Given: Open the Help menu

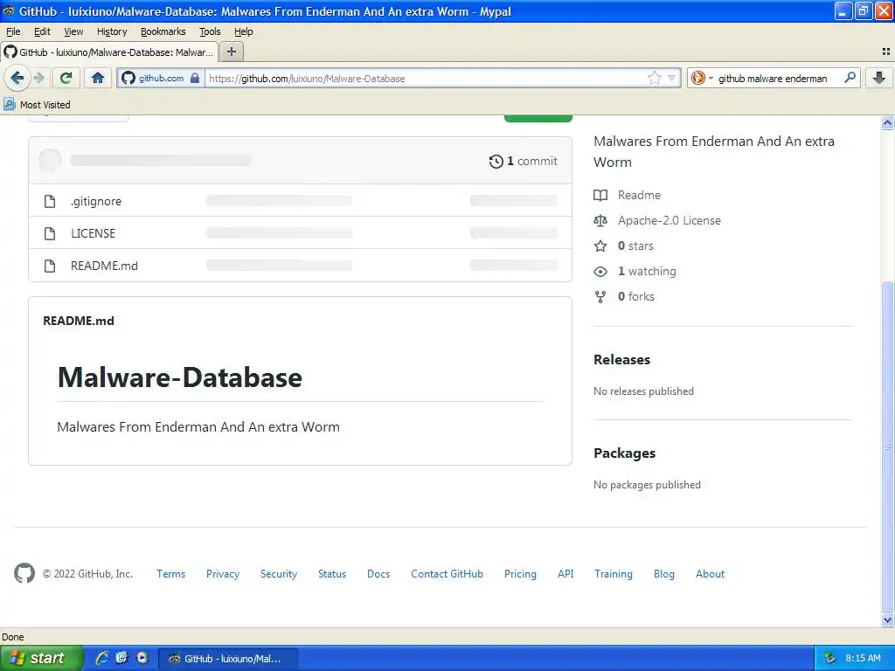Looking at the screenshot, I should 244,31.
